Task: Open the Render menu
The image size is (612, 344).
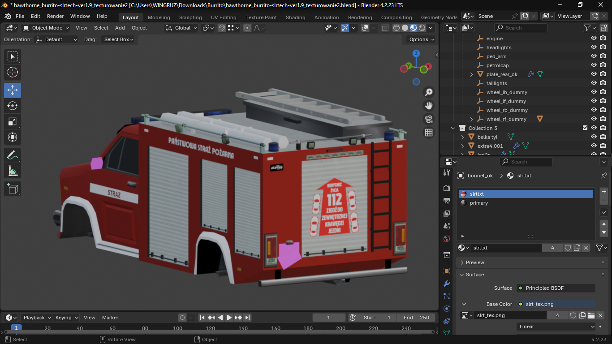Action: 55,16
